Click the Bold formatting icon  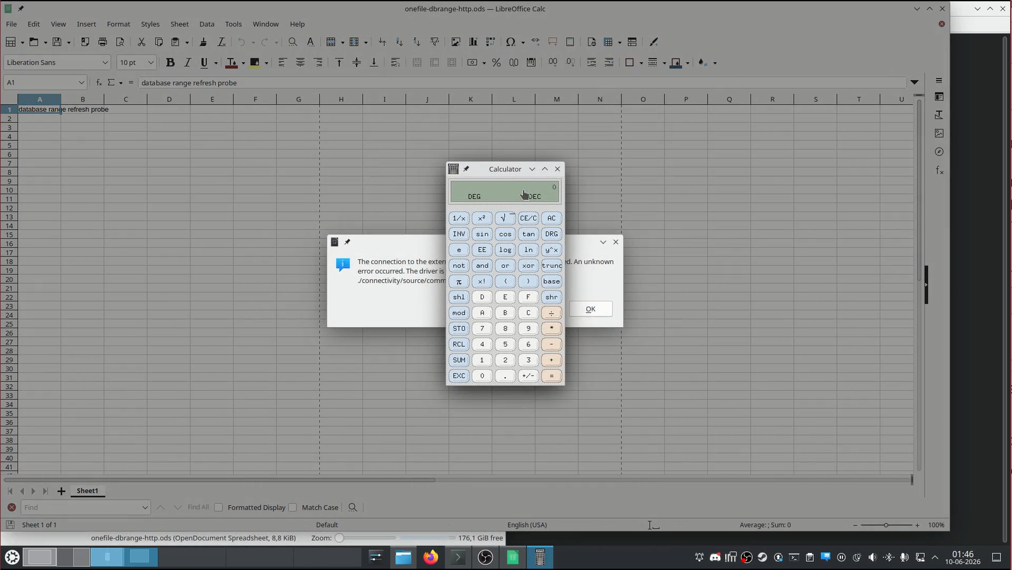coord(170,62)
